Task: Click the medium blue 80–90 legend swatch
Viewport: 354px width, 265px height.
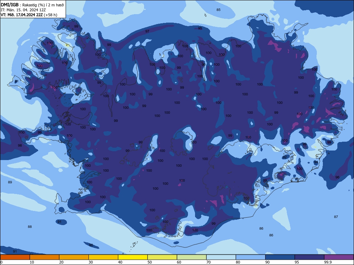Action: [x=251, y=257]
